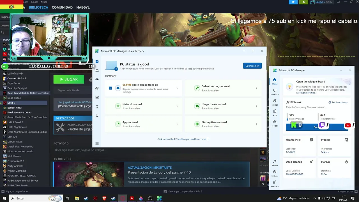Click 14 Apps in Process card
This screenshot has height=202, width=359.
(325, 152)
